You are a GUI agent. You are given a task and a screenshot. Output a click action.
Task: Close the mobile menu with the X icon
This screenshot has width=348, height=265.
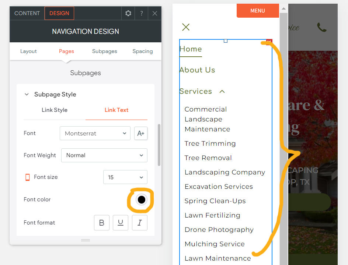coord(186,27)
